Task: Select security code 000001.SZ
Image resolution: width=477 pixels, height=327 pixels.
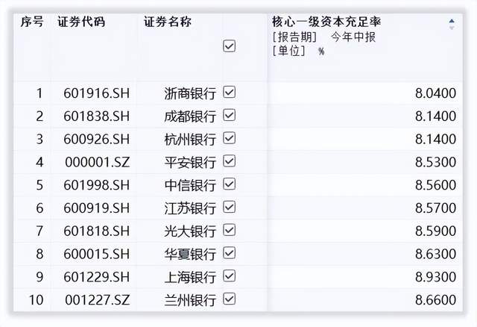Action: pos(98,163)
